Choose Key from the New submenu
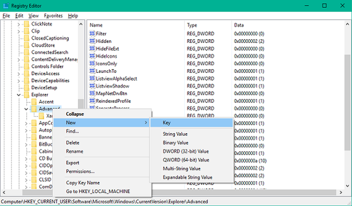 (x=166, y=123)
